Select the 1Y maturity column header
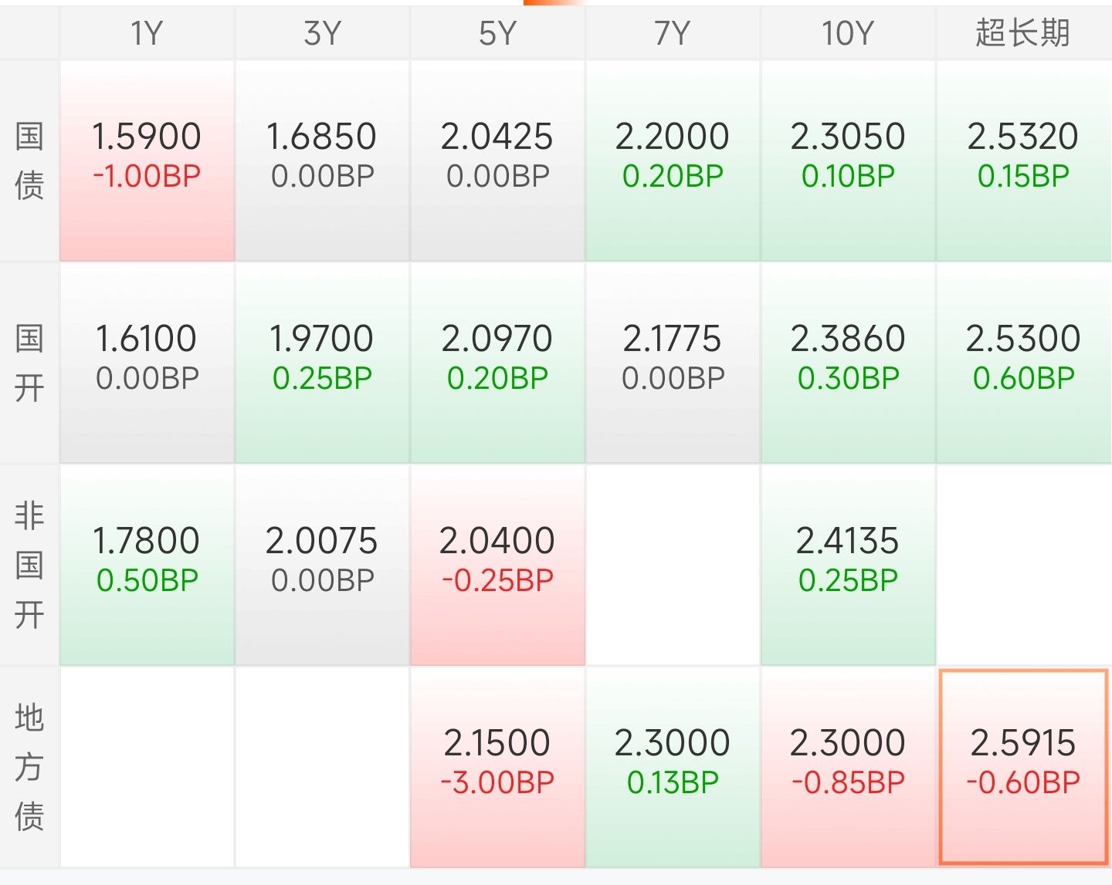 147,33
